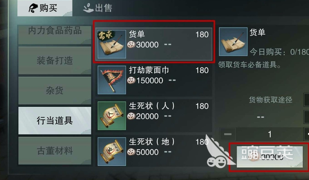Click the 30000 purchase button
This screenshot has width=309, height=180.
tap(269, 157)
